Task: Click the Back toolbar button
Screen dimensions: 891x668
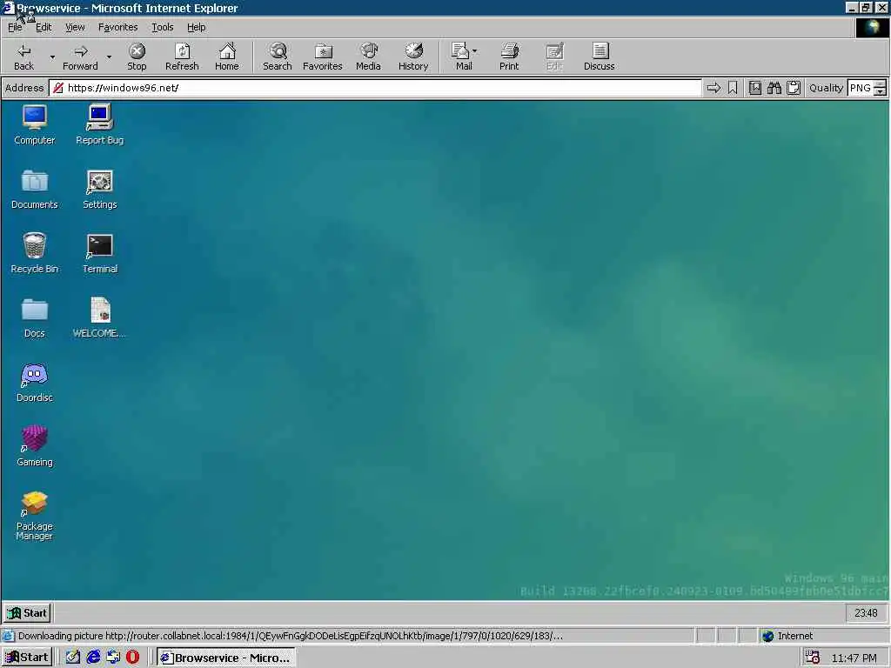Action: coord(23,57)
